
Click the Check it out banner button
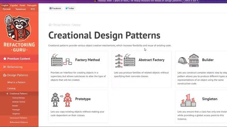pyautogui.click(x=191, y=1)
